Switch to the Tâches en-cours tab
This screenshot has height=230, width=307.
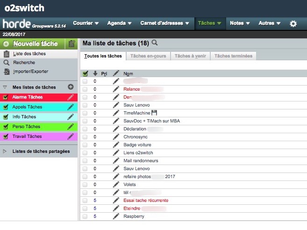tap(148, 56)
